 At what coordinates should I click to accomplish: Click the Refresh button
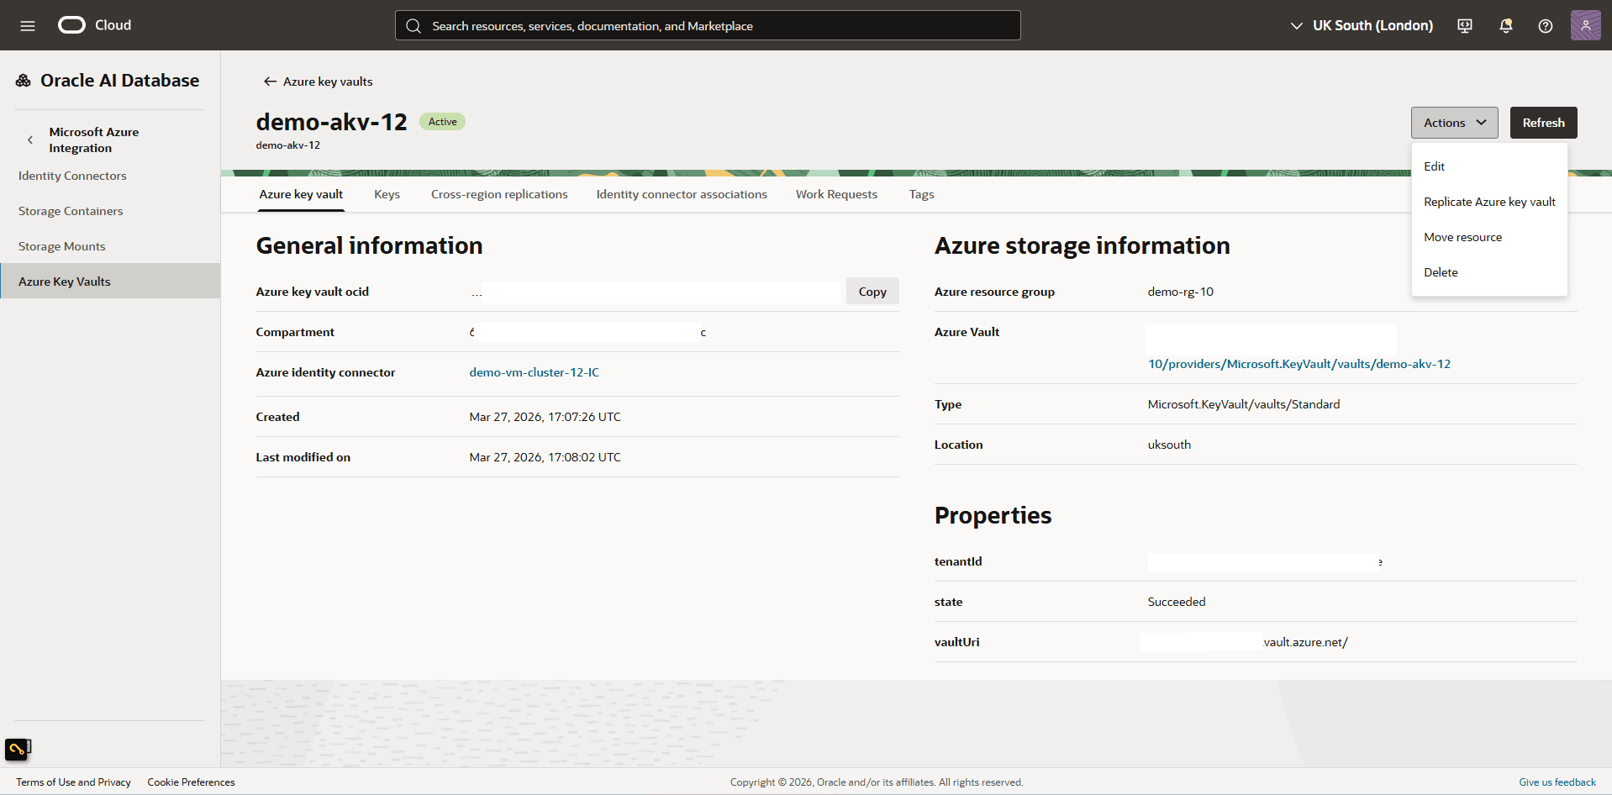[x=1543, y=122]
